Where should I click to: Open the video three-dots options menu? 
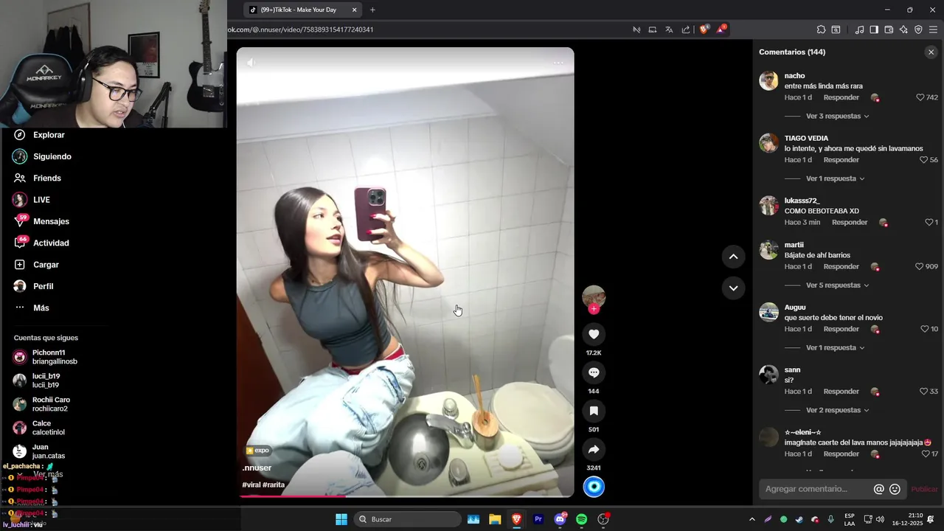558,63
